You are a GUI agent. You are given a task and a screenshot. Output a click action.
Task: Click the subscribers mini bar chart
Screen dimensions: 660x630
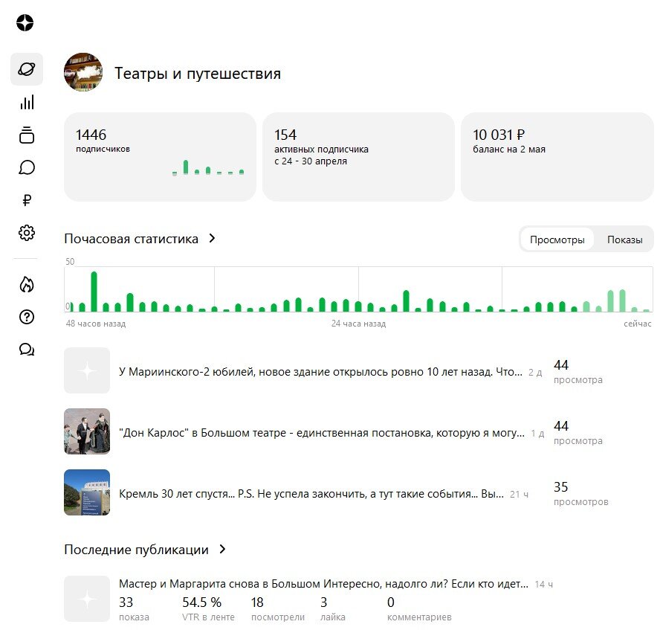tap(208, 167)
